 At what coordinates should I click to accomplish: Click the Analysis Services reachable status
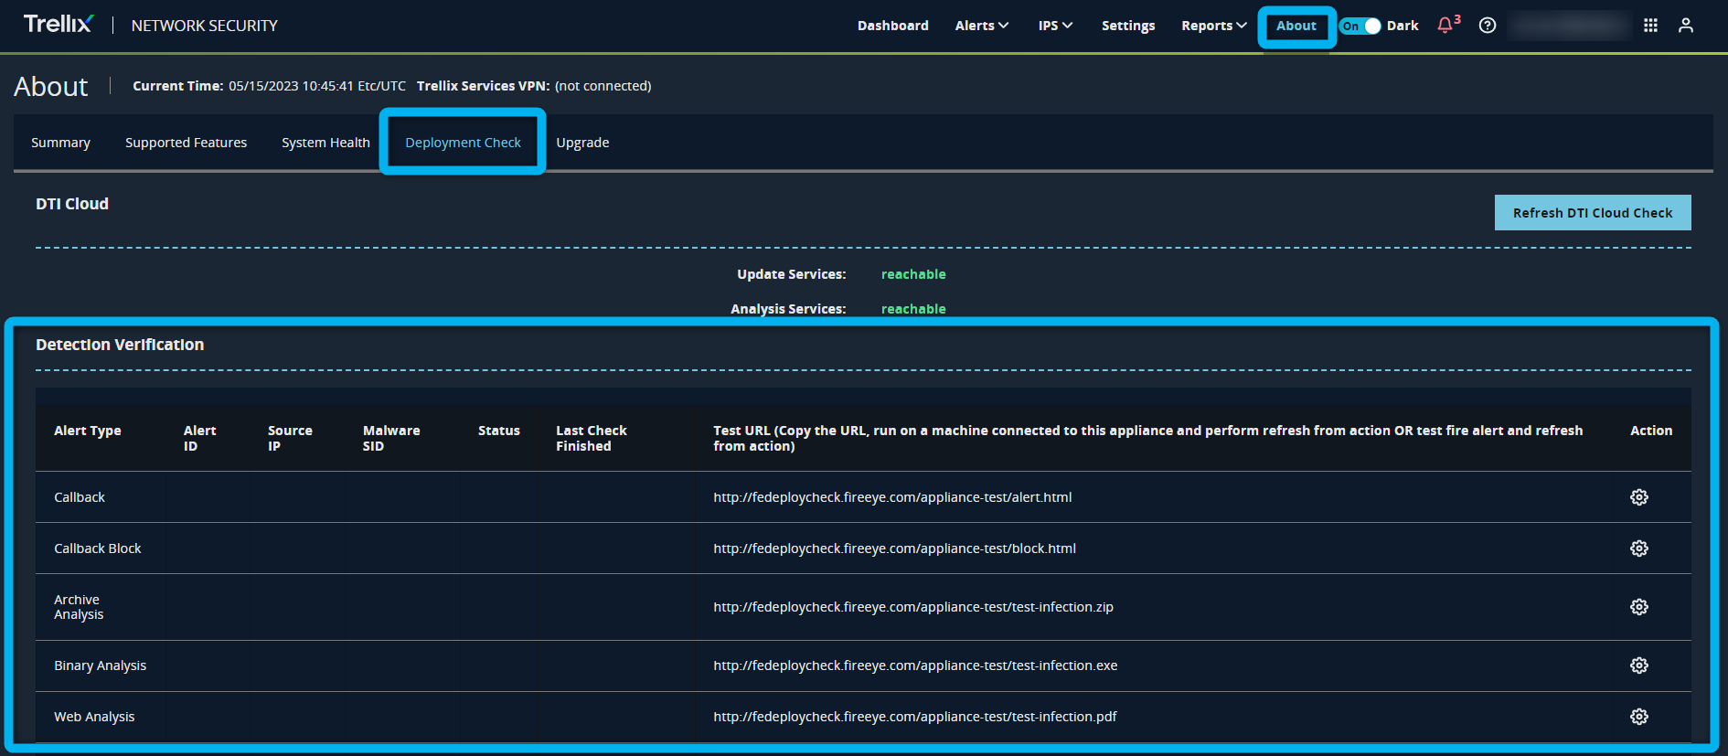tap(913, 309)
